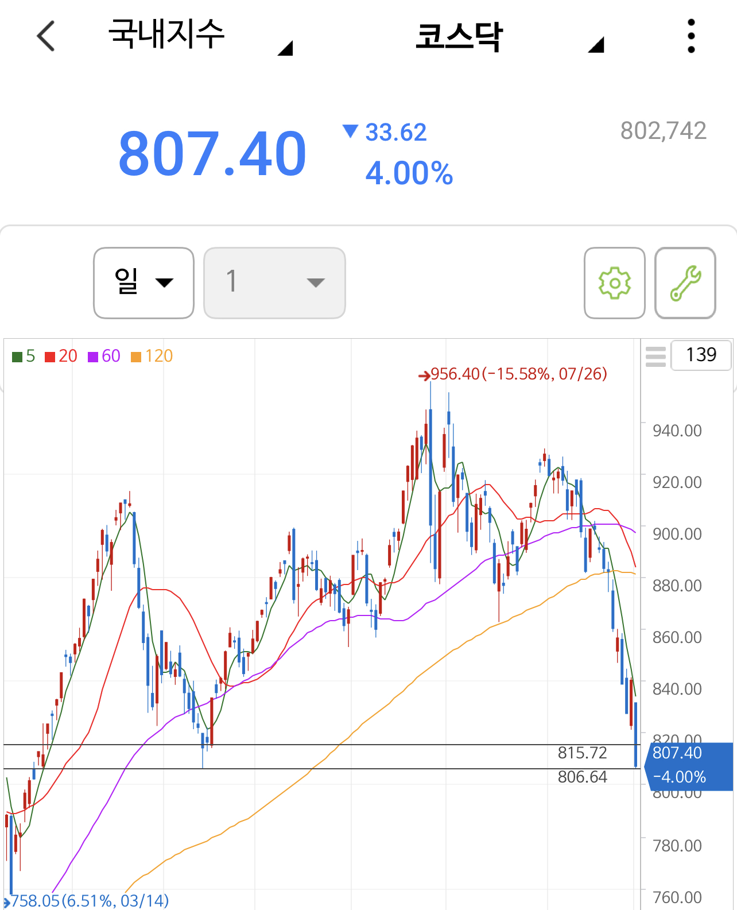Screen dimensions: 737x910
Task: Tap the 760.00 price axis label
Action: (x=677, y=897)
